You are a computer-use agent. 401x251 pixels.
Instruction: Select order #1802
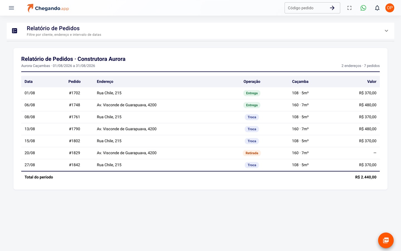pos(74,141)
